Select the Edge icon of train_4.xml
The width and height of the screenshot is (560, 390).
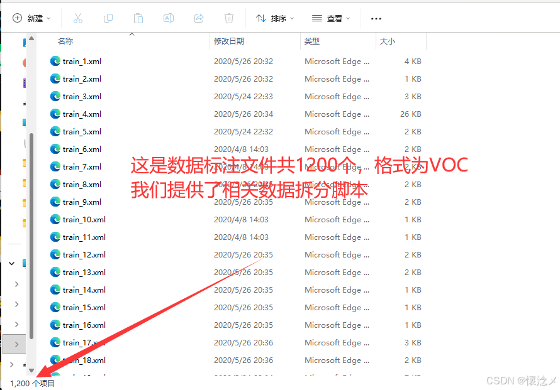(x=55, y=114)
